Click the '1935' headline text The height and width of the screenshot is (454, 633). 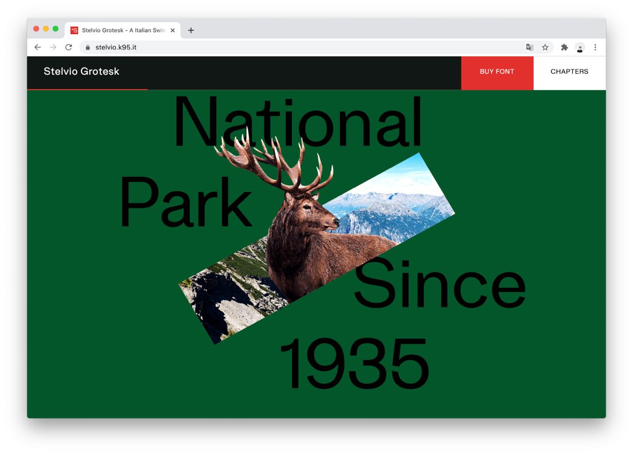355,364
